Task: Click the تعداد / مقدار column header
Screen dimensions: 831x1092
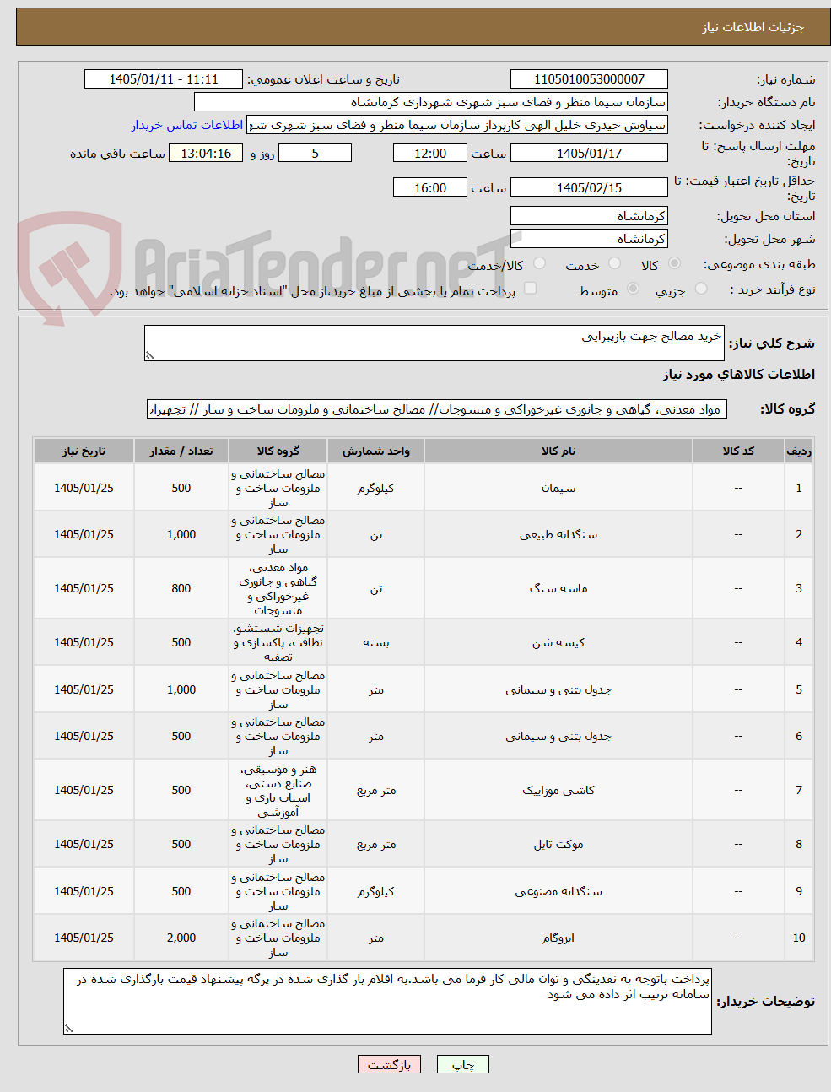Action: click(181, 451)
